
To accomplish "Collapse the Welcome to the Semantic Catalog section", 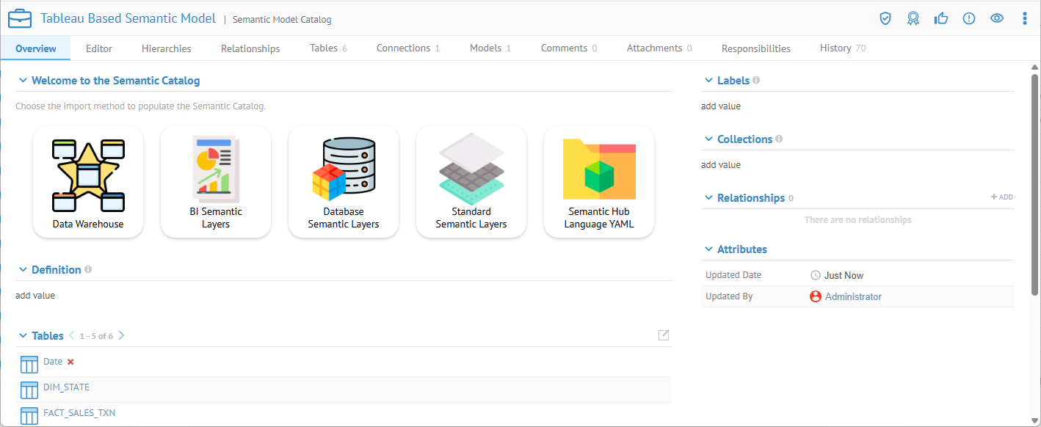I will tap(23, 81).
